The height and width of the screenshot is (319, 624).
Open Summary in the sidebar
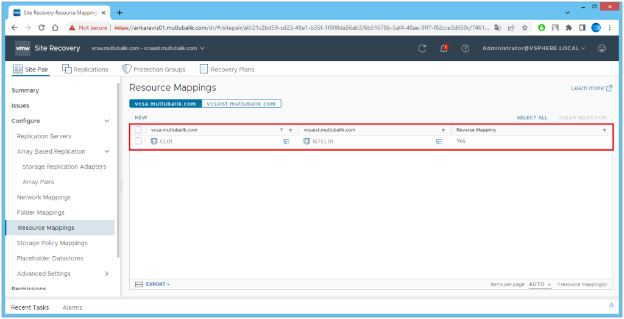point(25,90)
